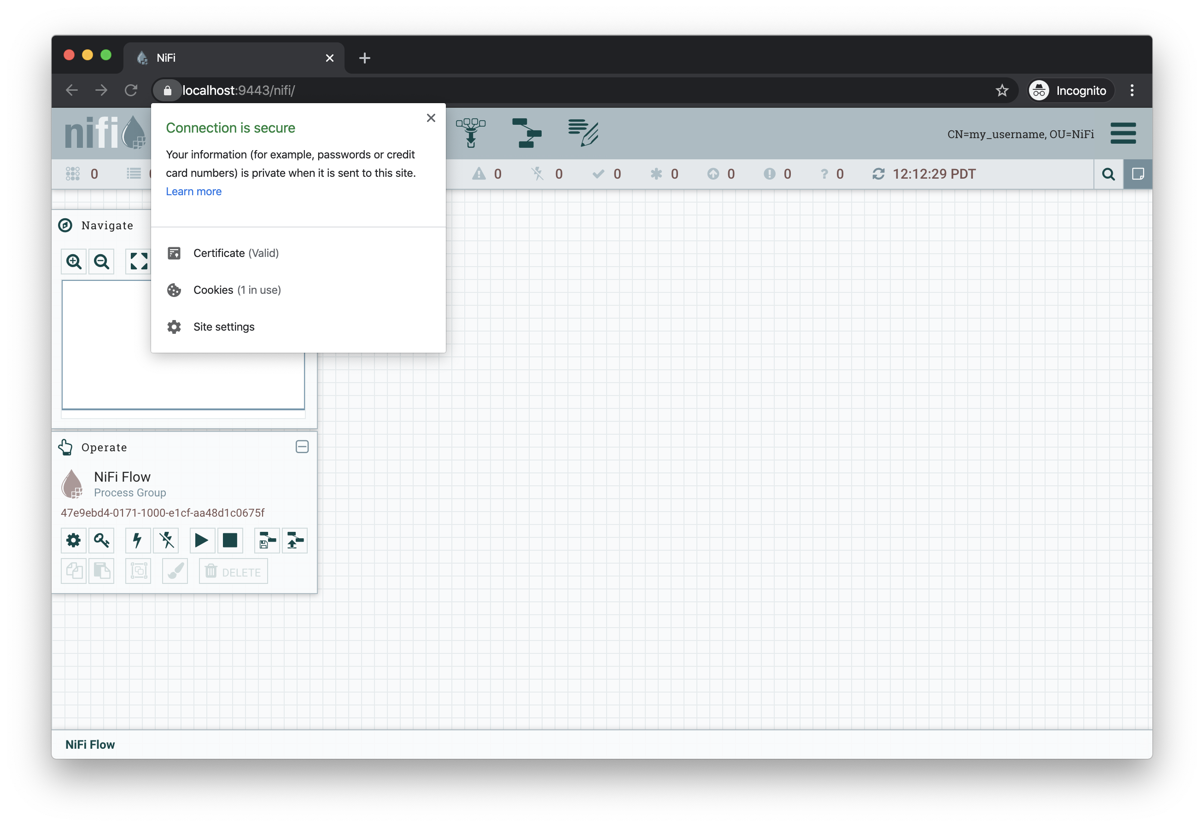Open Cookies (1 in use) entry
The image size is (1204, 827).
coord(237,290)
